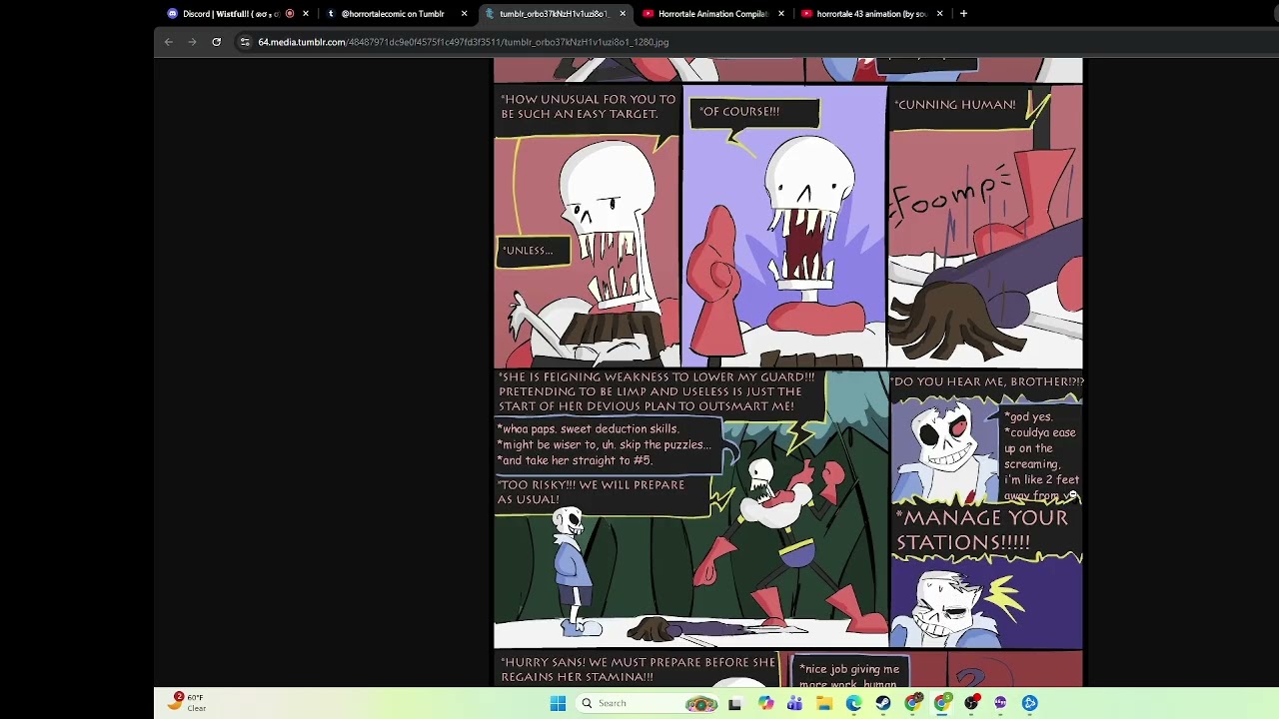Switch to Chrome window with green badge
Image resolution: width=1279 pixels, height=719 pixels.
(942, 703)
